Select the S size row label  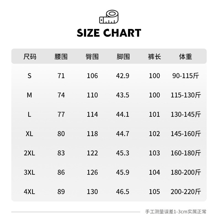(30, 76)
